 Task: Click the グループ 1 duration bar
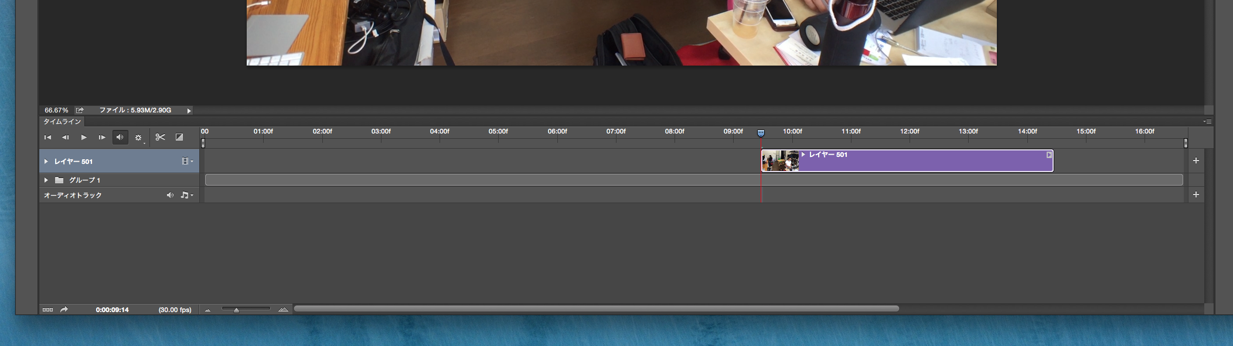(694, 180)
